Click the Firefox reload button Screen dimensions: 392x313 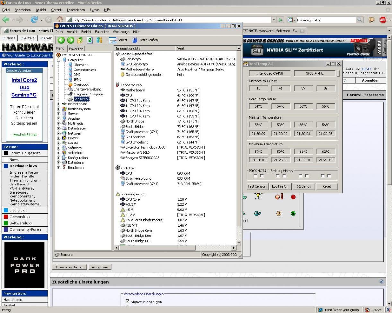[x=34, y=20]
